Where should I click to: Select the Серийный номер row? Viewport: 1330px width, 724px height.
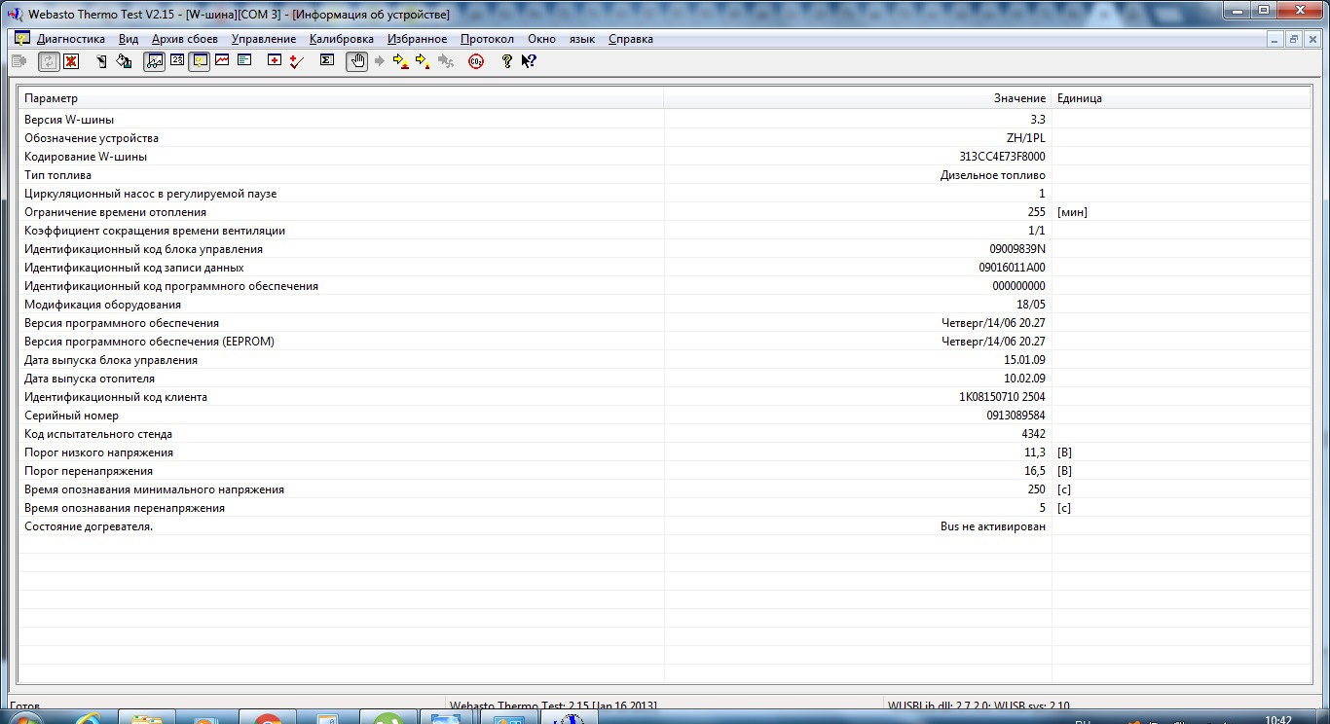click(665, 416)
